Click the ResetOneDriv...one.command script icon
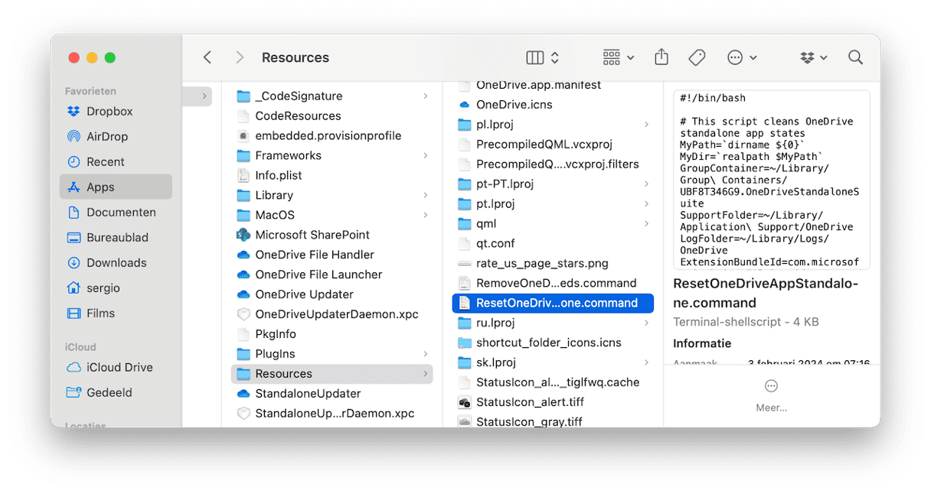The height and width of the screenshot is (494, 931). pyautogui.click(x=464, y=303)
